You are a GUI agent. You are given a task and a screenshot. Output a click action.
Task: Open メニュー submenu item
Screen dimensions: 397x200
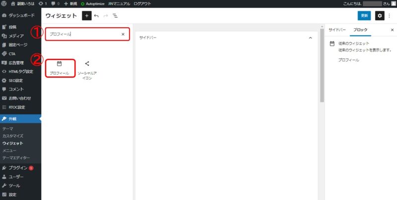9,150
